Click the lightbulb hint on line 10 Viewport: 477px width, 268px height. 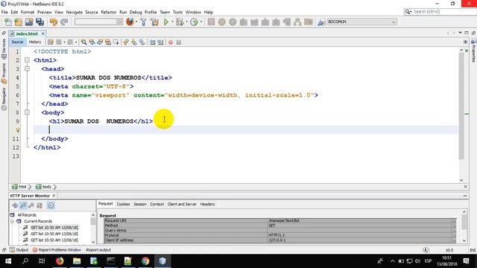(x=18, y=130)
